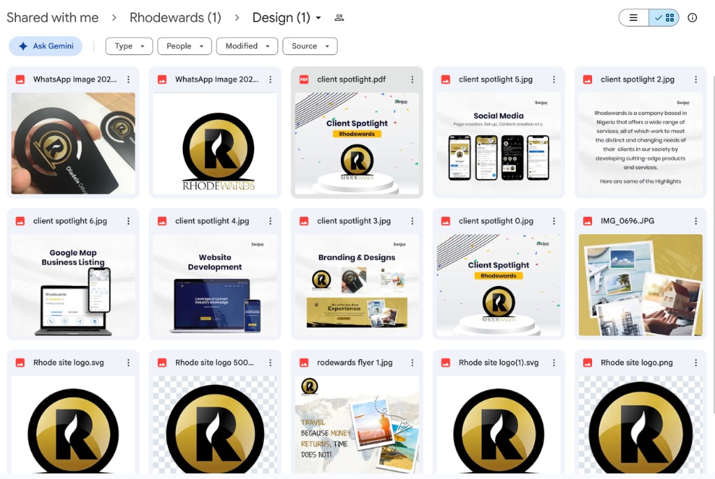Open the client spotlight 0.jpg thumbnail
This screenshot has height=479, width=715.
(499, 285)
